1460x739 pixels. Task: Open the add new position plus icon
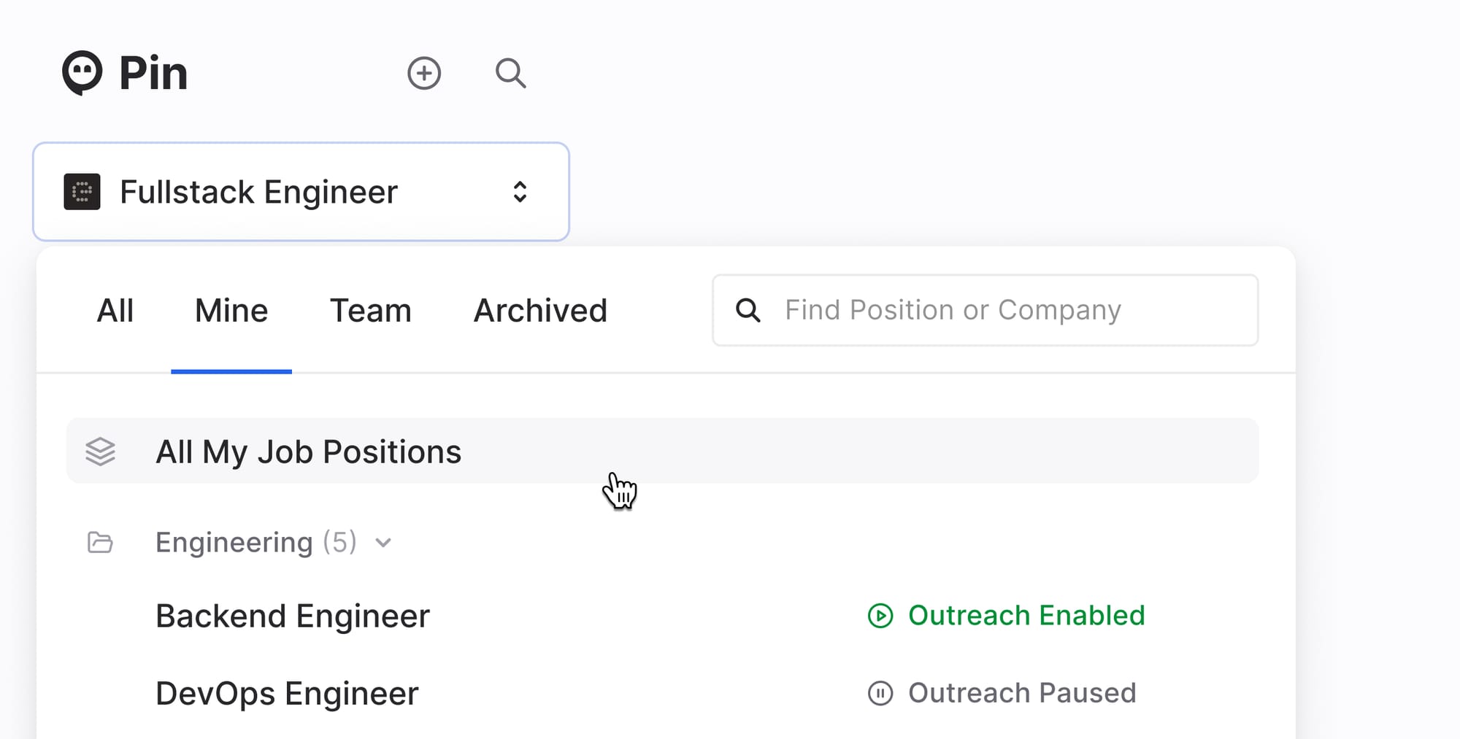tap(425, 73)
